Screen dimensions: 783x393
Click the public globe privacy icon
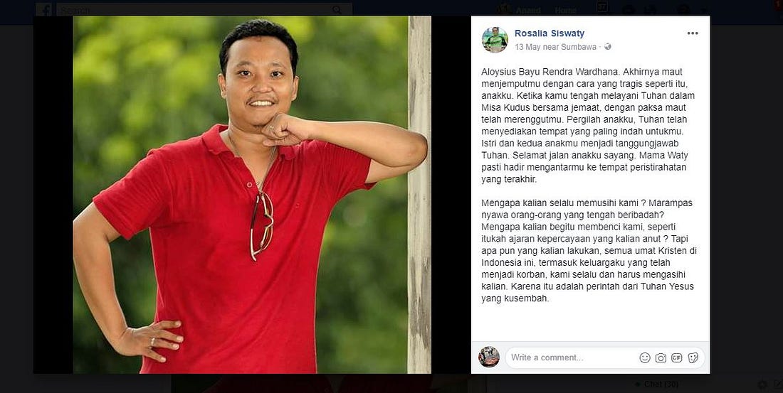point(608,46)
